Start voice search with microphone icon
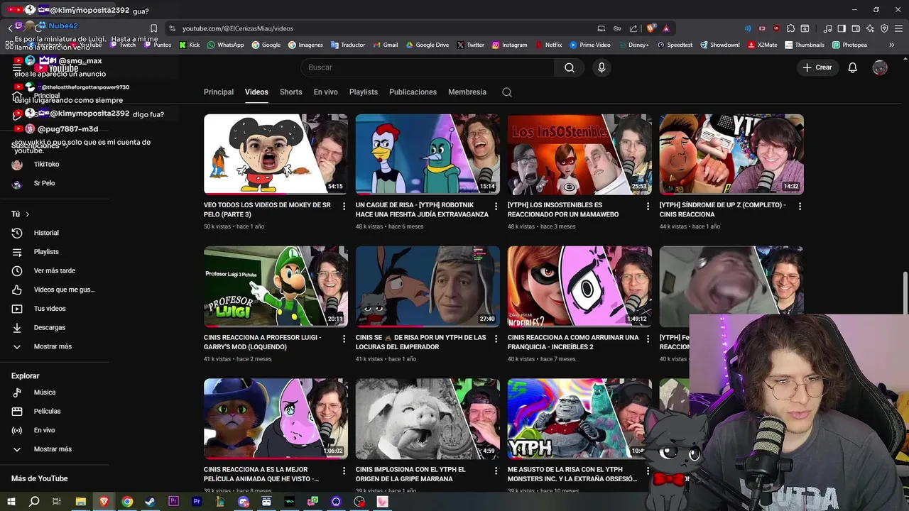 [x=602, y=67]
